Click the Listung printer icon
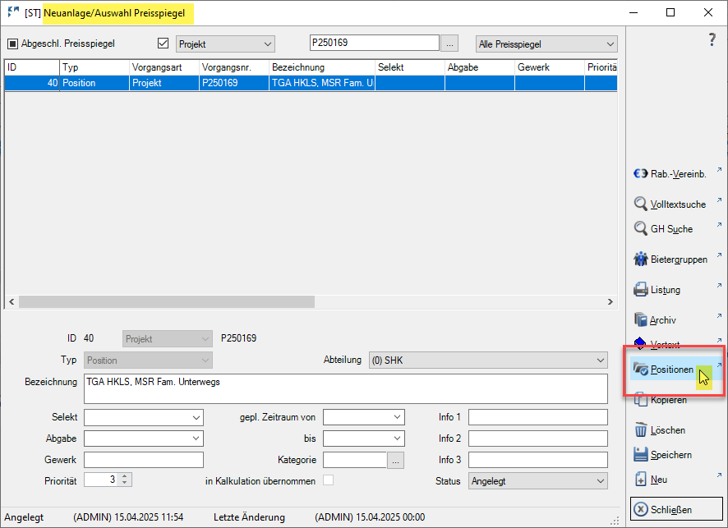The image size is (728, 528). tap(641, 290)
